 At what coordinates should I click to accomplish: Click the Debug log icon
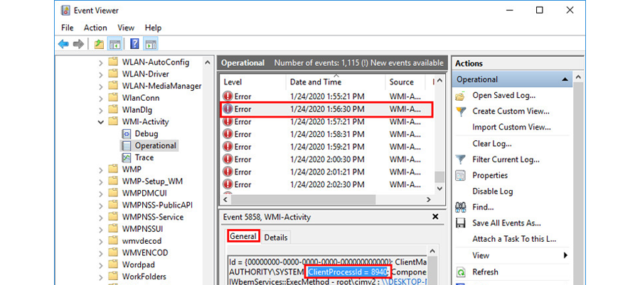pyautogui.click(x=127, y=133)
